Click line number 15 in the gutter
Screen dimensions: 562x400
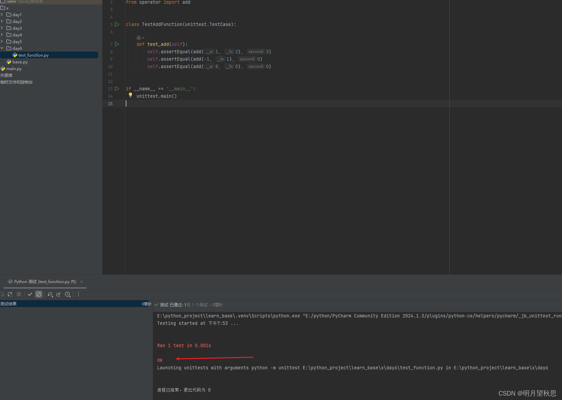[x=110, y=103]
